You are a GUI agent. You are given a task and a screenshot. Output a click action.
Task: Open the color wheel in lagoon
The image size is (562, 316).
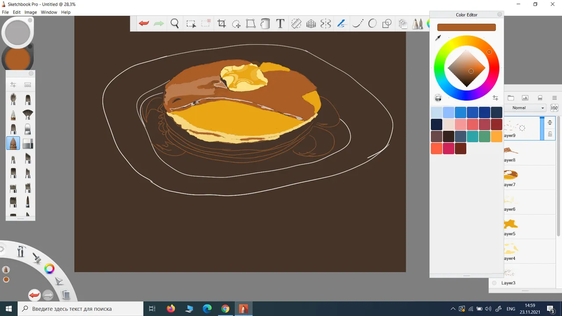50,269
